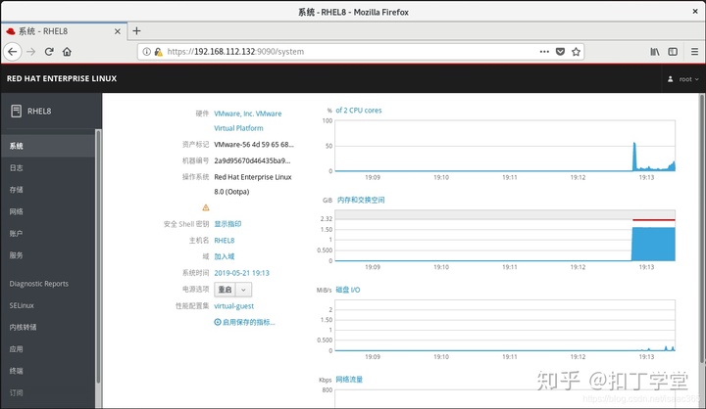Click 启用保存的指标 link
706x409 pixels.
248,322
